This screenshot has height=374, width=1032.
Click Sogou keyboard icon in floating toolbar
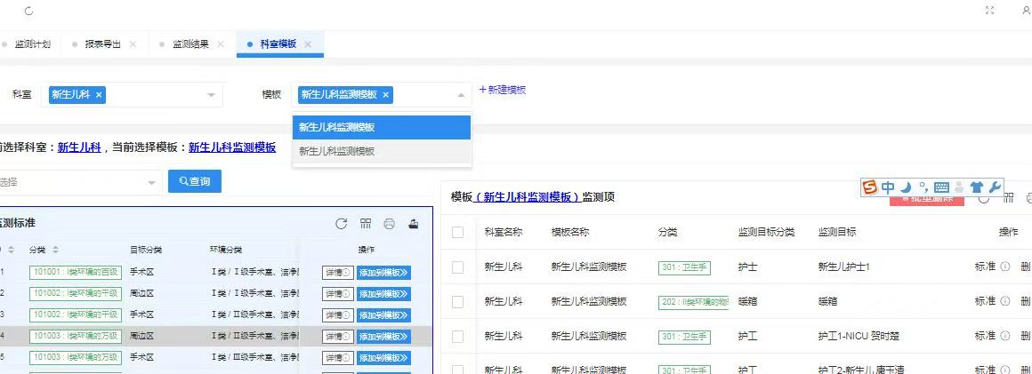[941, 187]
